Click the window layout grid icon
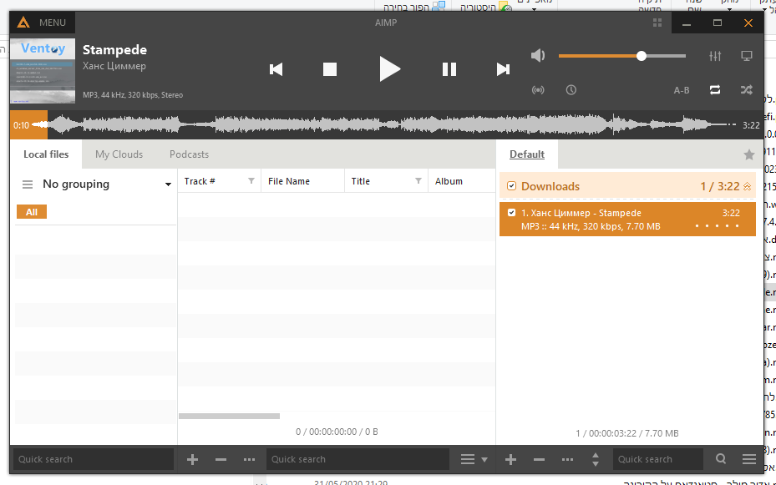The width and height of the screenshot is (776, 485). [657, 23]
